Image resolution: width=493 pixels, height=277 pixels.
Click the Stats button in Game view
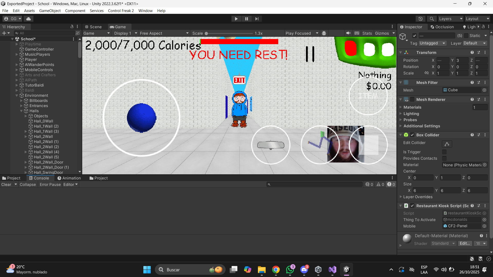click(367, 33)
